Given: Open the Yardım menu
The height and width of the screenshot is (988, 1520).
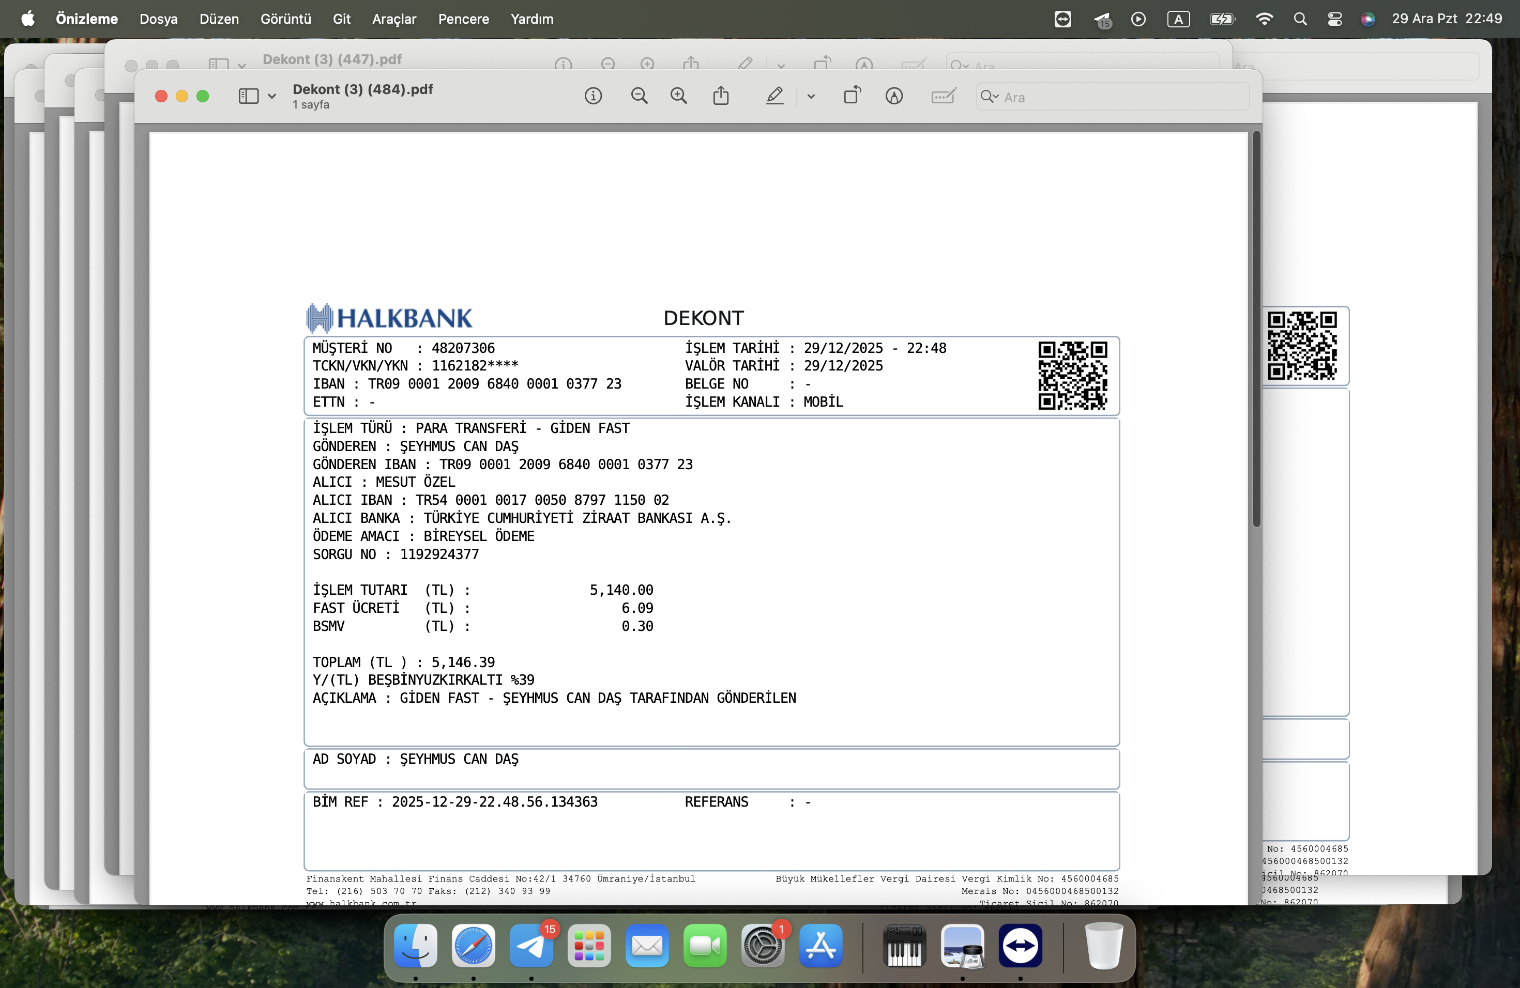Looking at the screenshot, I should point(532,19).
